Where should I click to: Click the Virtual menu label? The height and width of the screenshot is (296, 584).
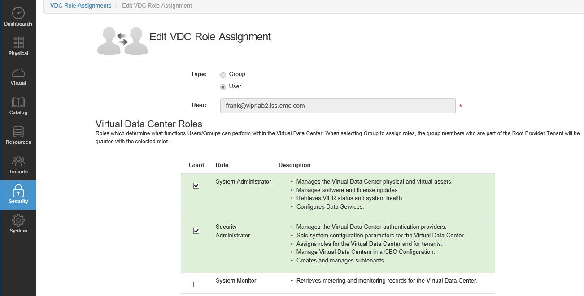coord(18,83)
